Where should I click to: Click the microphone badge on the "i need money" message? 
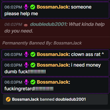(x=26, y=65)
